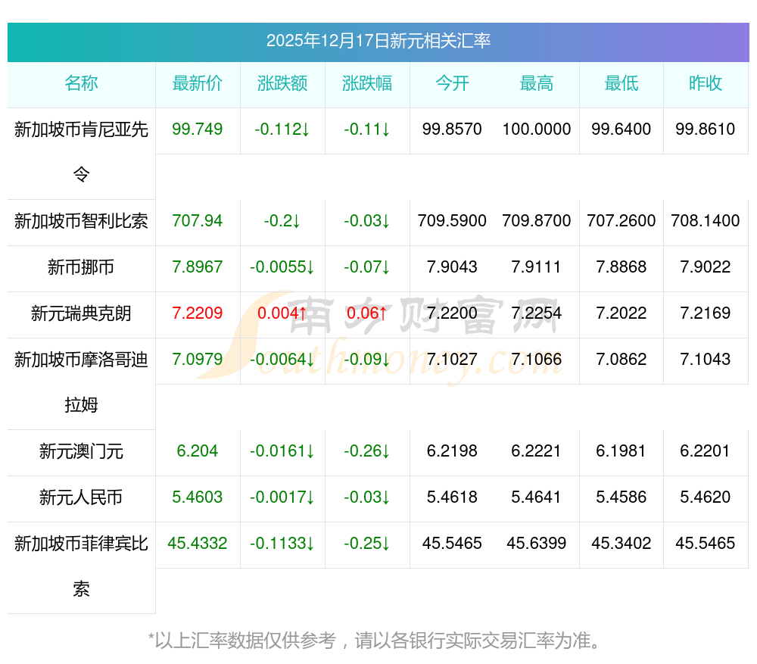This screenshot has width=757, height=664.
Task: Select the 涨跌额 column header
Action: 282,84
